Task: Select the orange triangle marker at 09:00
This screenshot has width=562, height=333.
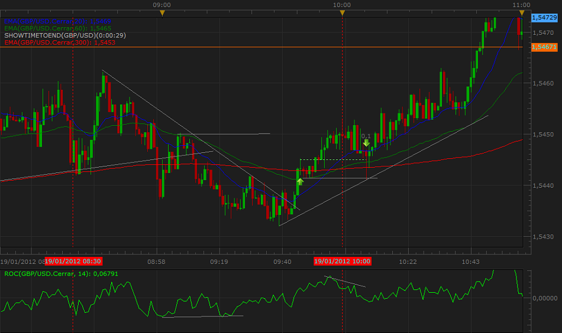Action: tap(162, 13)
